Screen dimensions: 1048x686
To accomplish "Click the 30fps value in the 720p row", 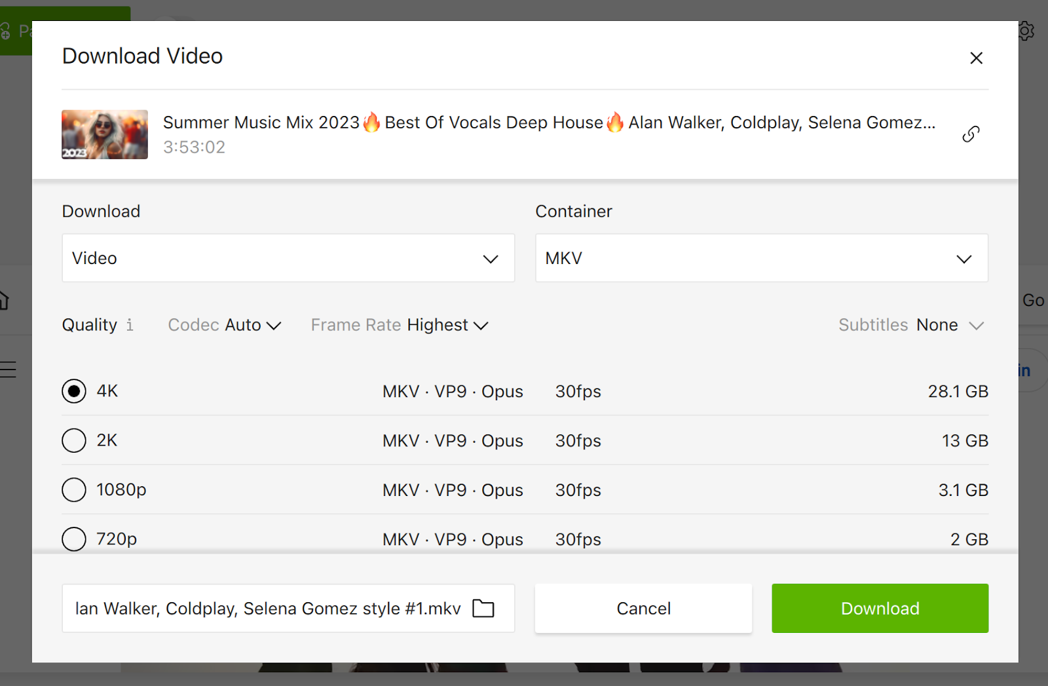I will click(578, 539).
